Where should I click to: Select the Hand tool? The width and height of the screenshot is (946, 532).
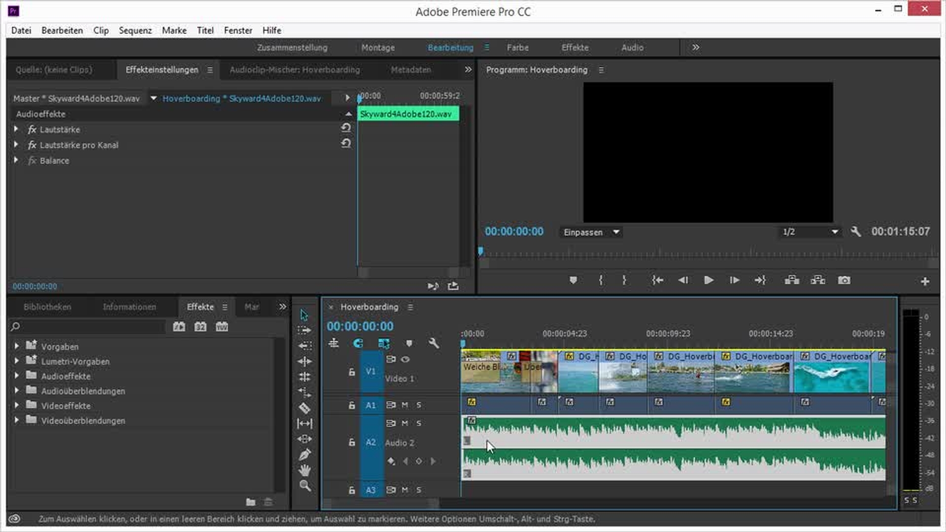click(x=304, y=470)
